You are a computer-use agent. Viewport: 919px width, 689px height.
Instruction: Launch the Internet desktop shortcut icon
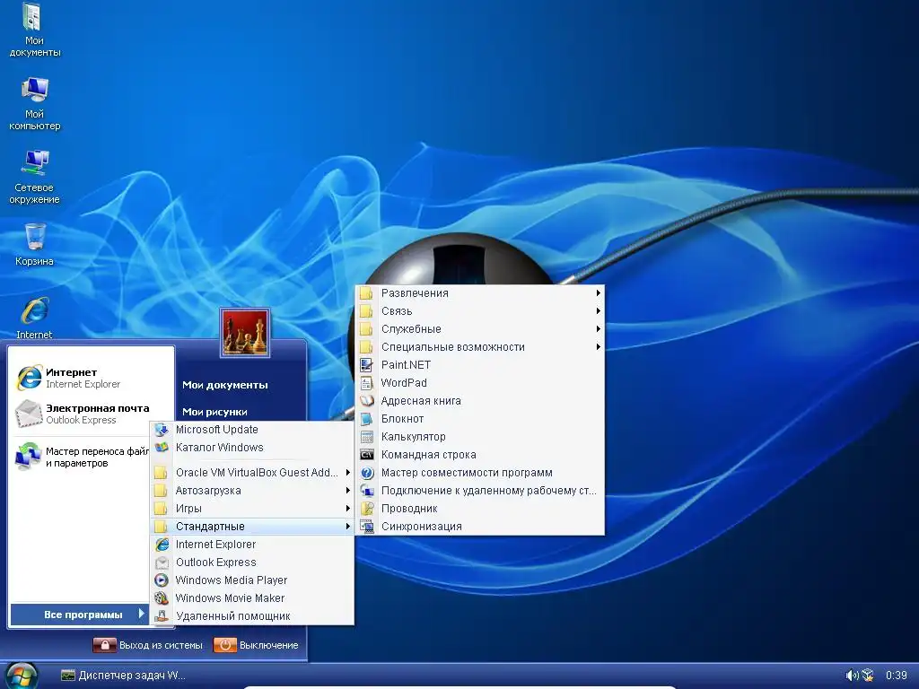click(35, 318)
